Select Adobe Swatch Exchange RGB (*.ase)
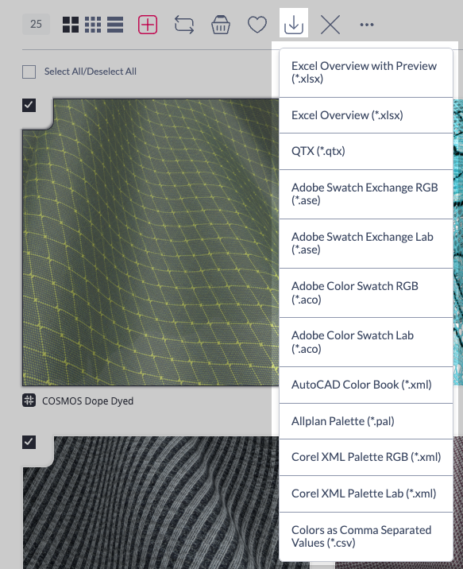Viewport: 463px width, 569px height. 366,194
